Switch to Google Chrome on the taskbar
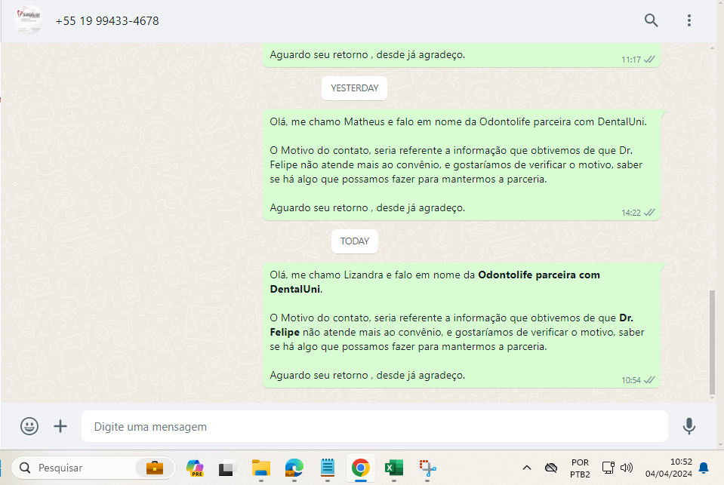Viewport: 724px width, 485px height. pos(361,468)
